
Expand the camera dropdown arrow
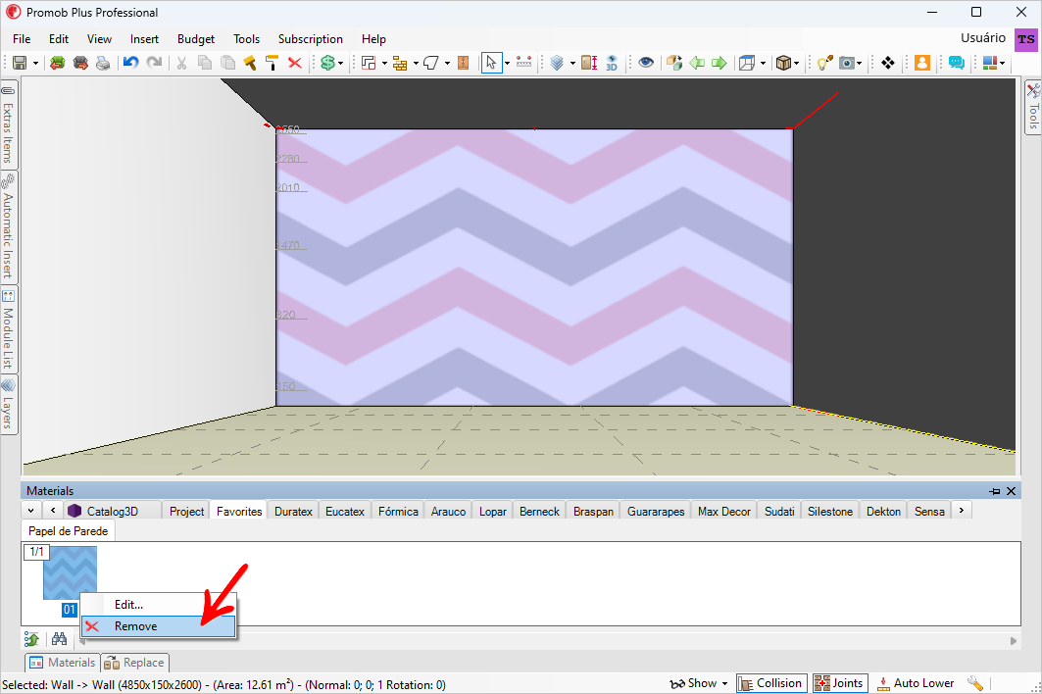[x=860, y=63]
